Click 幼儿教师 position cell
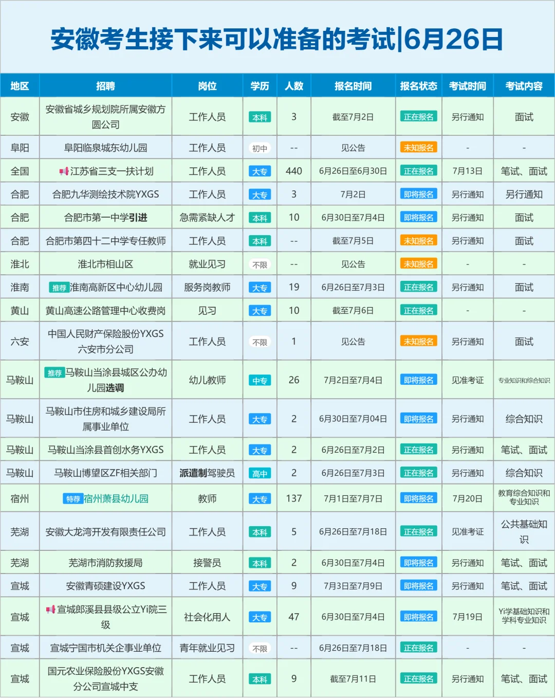Screen dimensions: 555x698 click(x=207, y=380)
